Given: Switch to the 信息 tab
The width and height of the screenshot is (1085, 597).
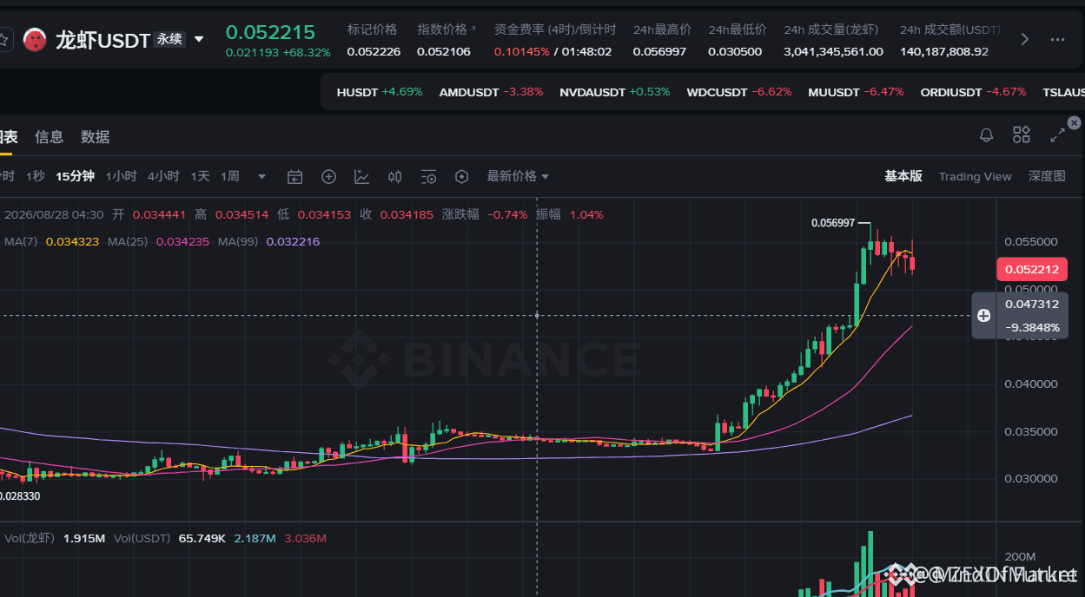Looking at the screenshot, I should click(50, 136).
